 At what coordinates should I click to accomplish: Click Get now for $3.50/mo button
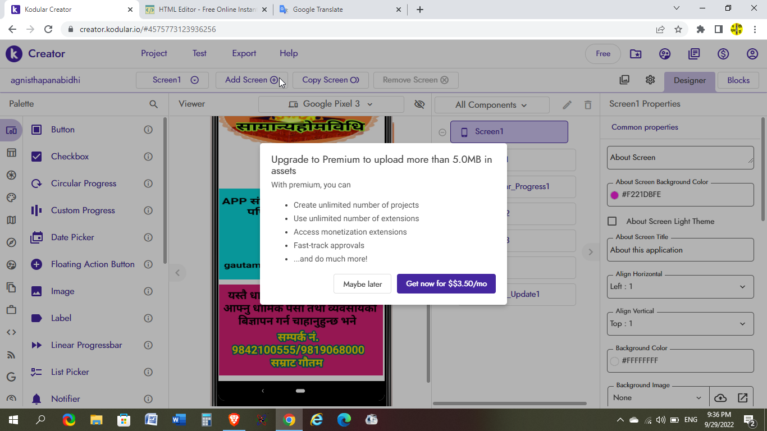point(446,284)
